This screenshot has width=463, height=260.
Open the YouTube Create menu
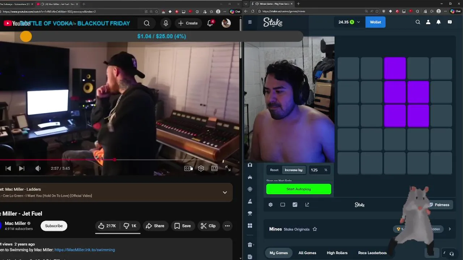point(188,23)
